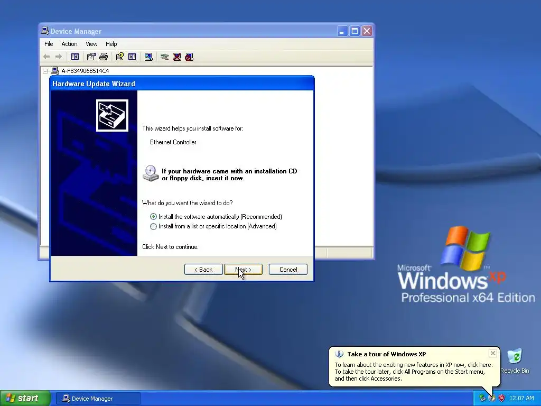This screenshot has width=541, height=406.
Task: Click the Update Driver toolbar icon
Action: [x=165, y=57]
